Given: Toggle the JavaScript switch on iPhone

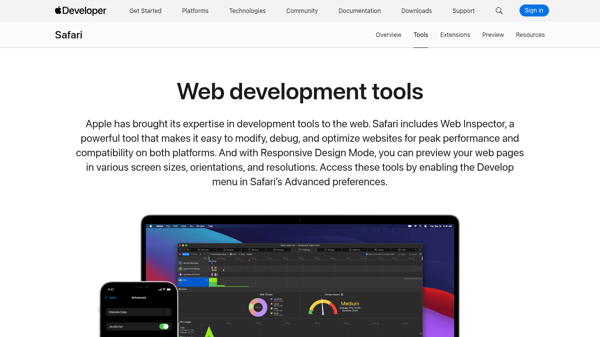Looking at the screenshot, I should click(x=164, y=327).
